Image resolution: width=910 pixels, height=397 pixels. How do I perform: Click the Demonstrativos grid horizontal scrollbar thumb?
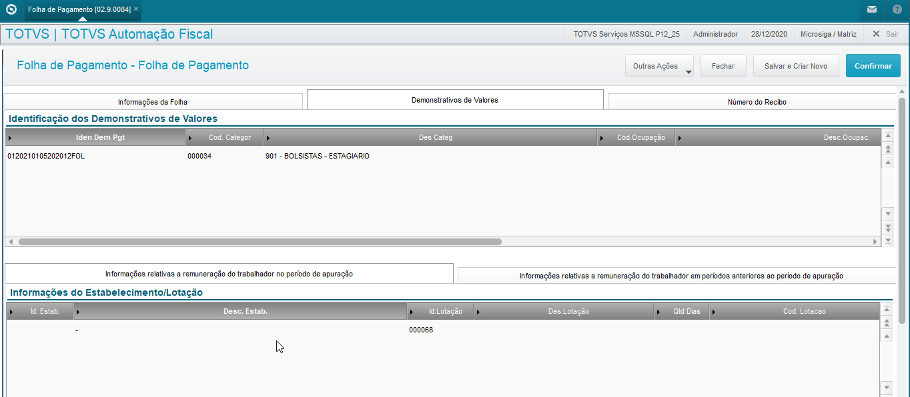pos(260,242)
